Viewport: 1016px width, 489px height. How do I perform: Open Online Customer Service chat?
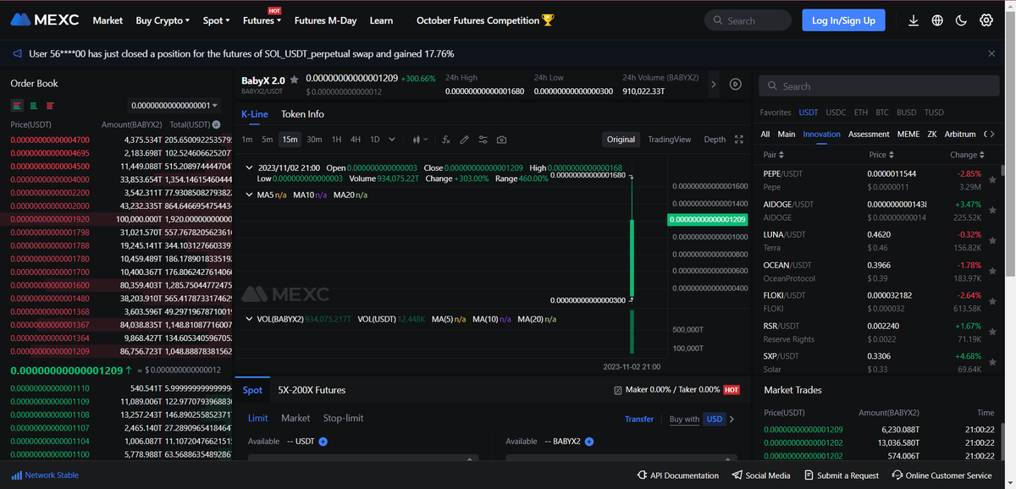pyautogui.click(x=941, y=475)
